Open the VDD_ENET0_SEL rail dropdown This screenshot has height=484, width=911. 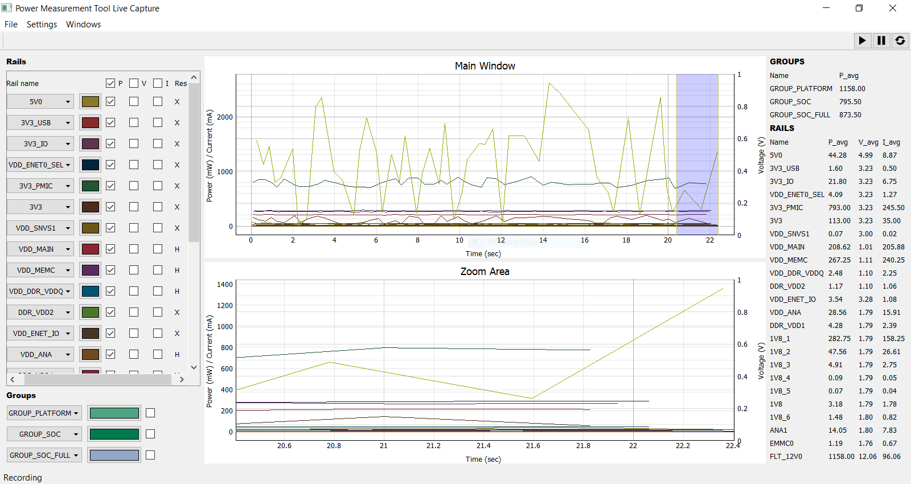click(x=40, y=165)
